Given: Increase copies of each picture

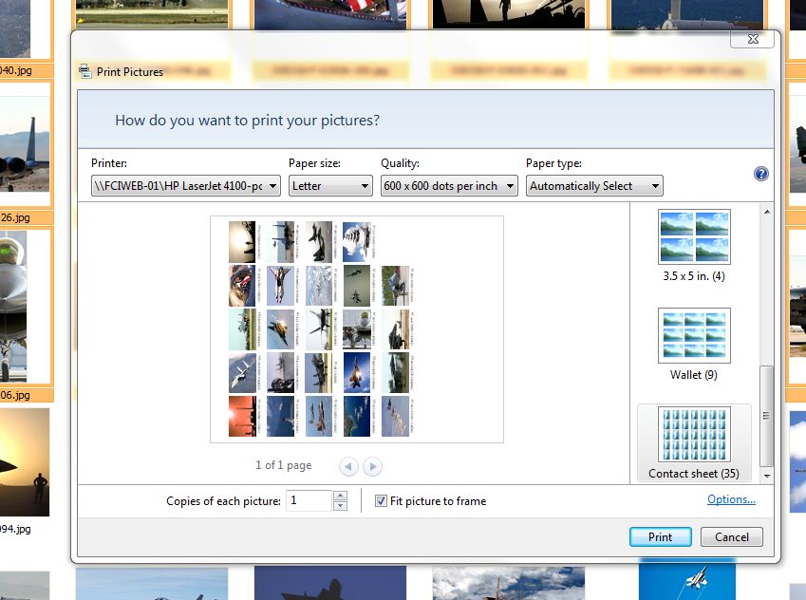Looking at the screenshot, I should point(341,496).
